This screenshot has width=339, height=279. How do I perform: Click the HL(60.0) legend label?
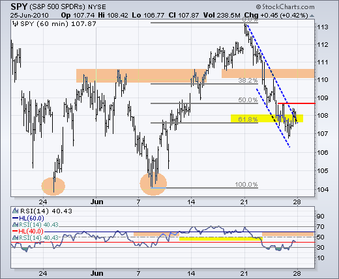click(x=31, y=218)
